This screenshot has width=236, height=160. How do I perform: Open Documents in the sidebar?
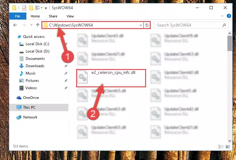[x=35, y=59]
